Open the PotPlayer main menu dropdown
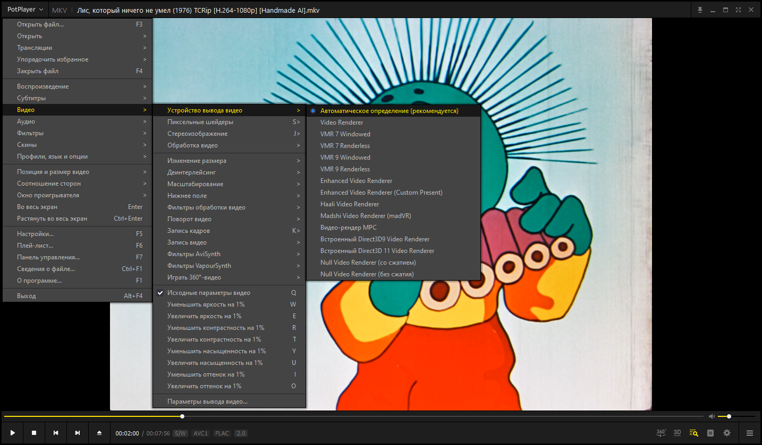The width and height of the screenshot is (762, 445). click(25, 10)
